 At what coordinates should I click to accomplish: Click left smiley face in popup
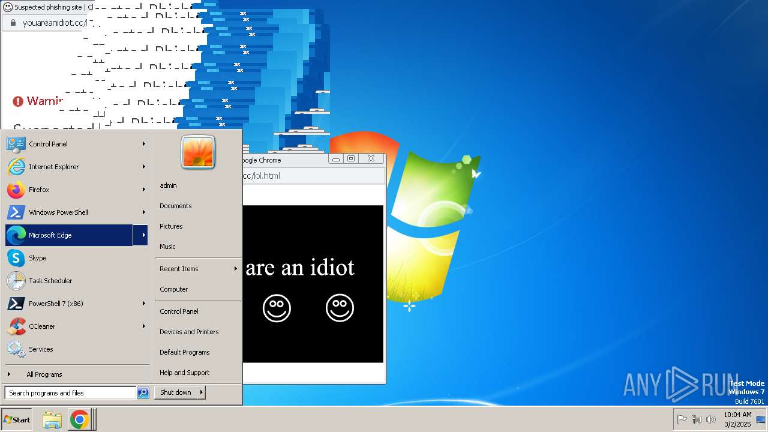277,308
